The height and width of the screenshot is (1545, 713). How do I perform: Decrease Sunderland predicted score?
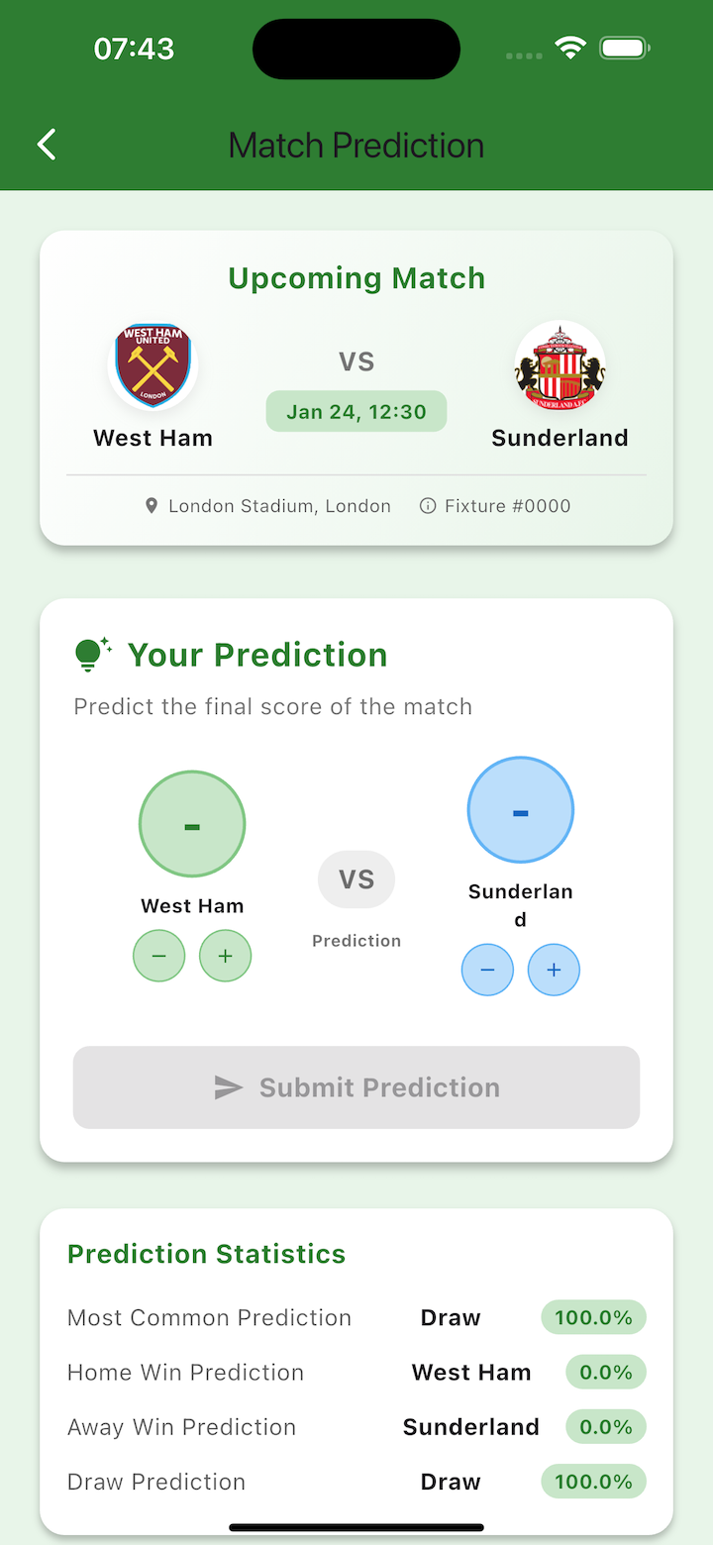point(487,970)
